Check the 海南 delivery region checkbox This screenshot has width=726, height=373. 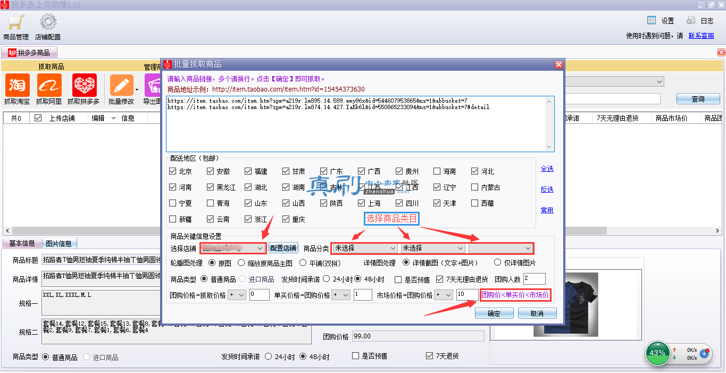437,171
